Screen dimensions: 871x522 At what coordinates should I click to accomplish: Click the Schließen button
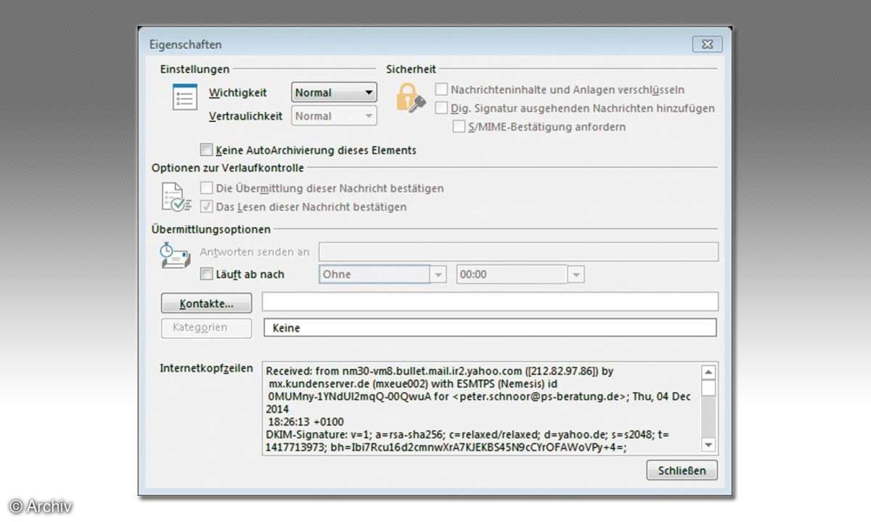click(682, 470)
